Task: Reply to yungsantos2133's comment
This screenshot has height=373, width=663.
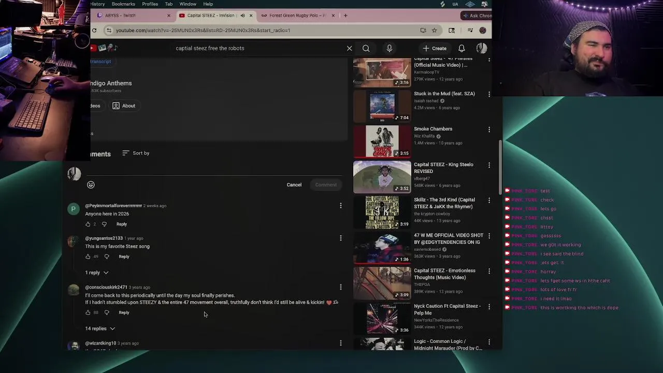Action: coord(124,257)
